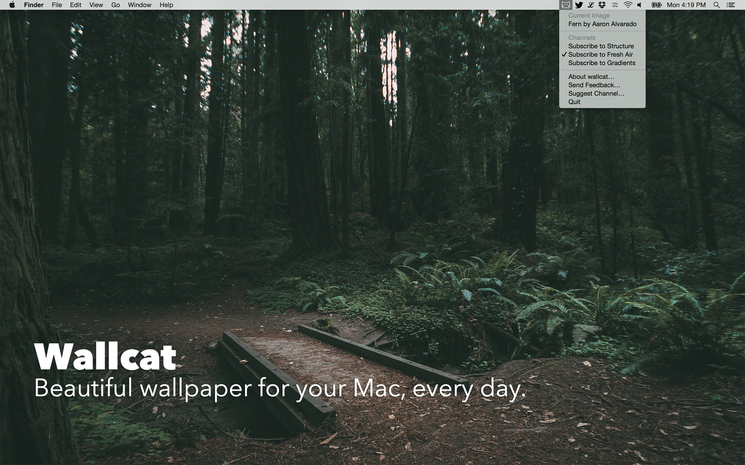Image resolution: width=745 pixels, height=465 pixels.
Task: Subscribe to Structure channel
Action: click(602, 46)
